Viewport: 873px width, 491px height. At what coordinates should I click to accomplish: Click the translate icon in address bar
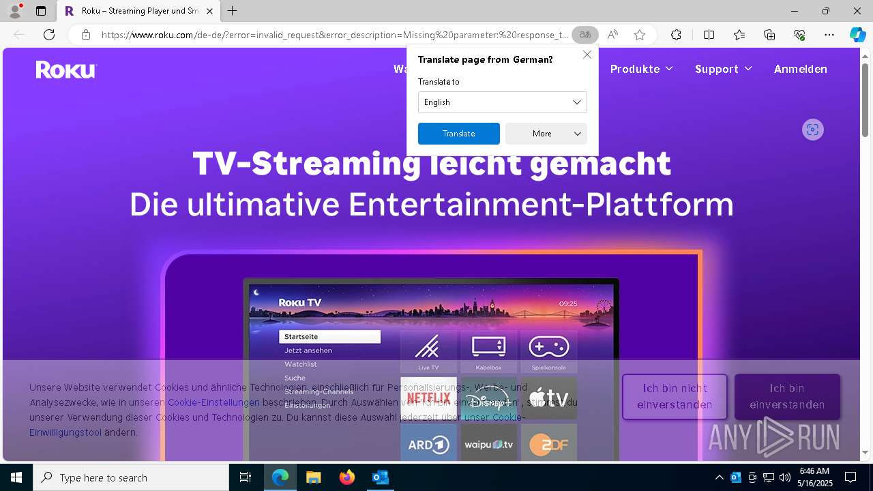point(585,35)
